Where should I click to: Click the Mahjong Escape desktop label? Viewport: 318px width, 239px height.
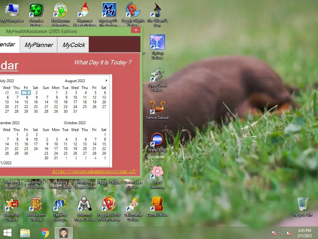click(x=84, y=185)
